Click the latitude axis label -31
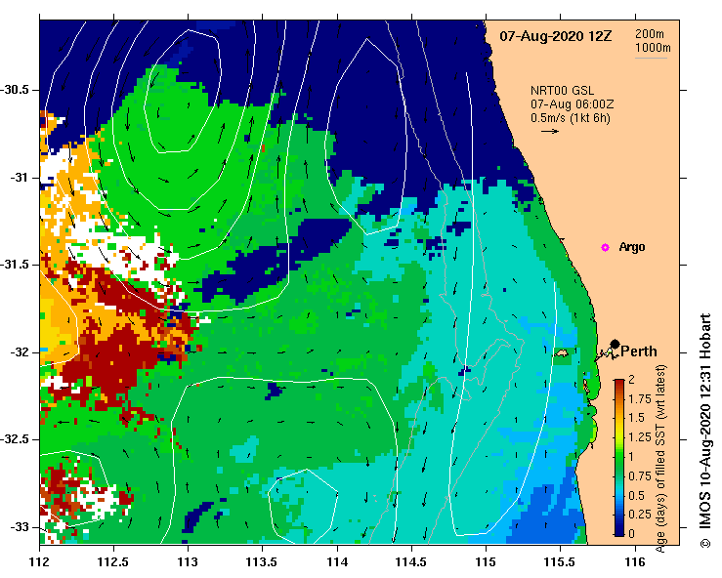This screenshot has width=722, height=578. pos(19,177)
